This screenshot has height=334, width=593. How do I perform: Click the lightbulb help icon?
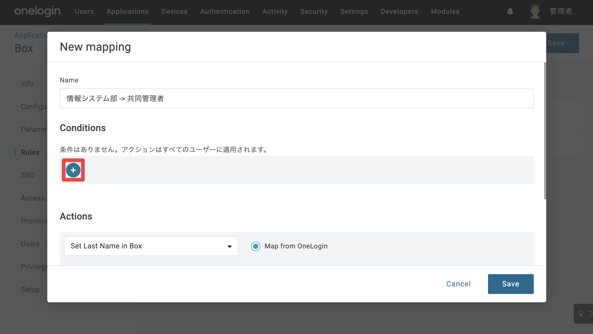(581, 314)
